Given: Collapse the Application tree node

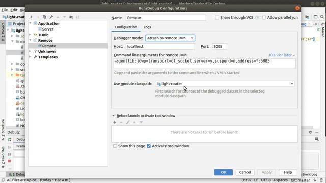Looking at the screenshot, I should pyautogui.click(x=31, y=23).
